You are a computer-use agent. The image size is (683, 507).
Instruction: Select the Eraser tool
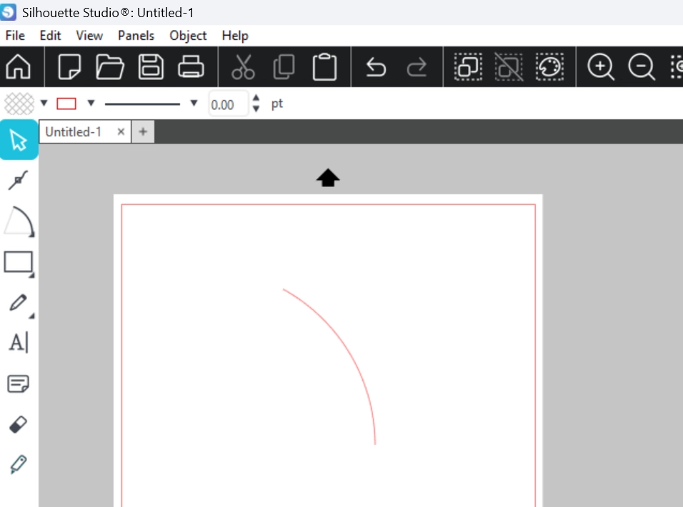point(19,425)
